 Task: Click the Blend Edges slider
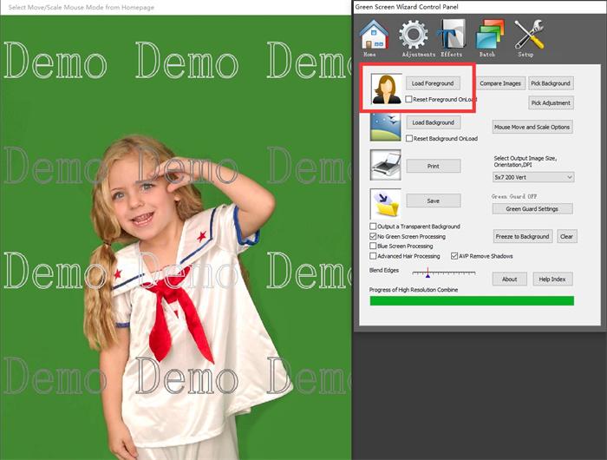click(x=444, y=273)
